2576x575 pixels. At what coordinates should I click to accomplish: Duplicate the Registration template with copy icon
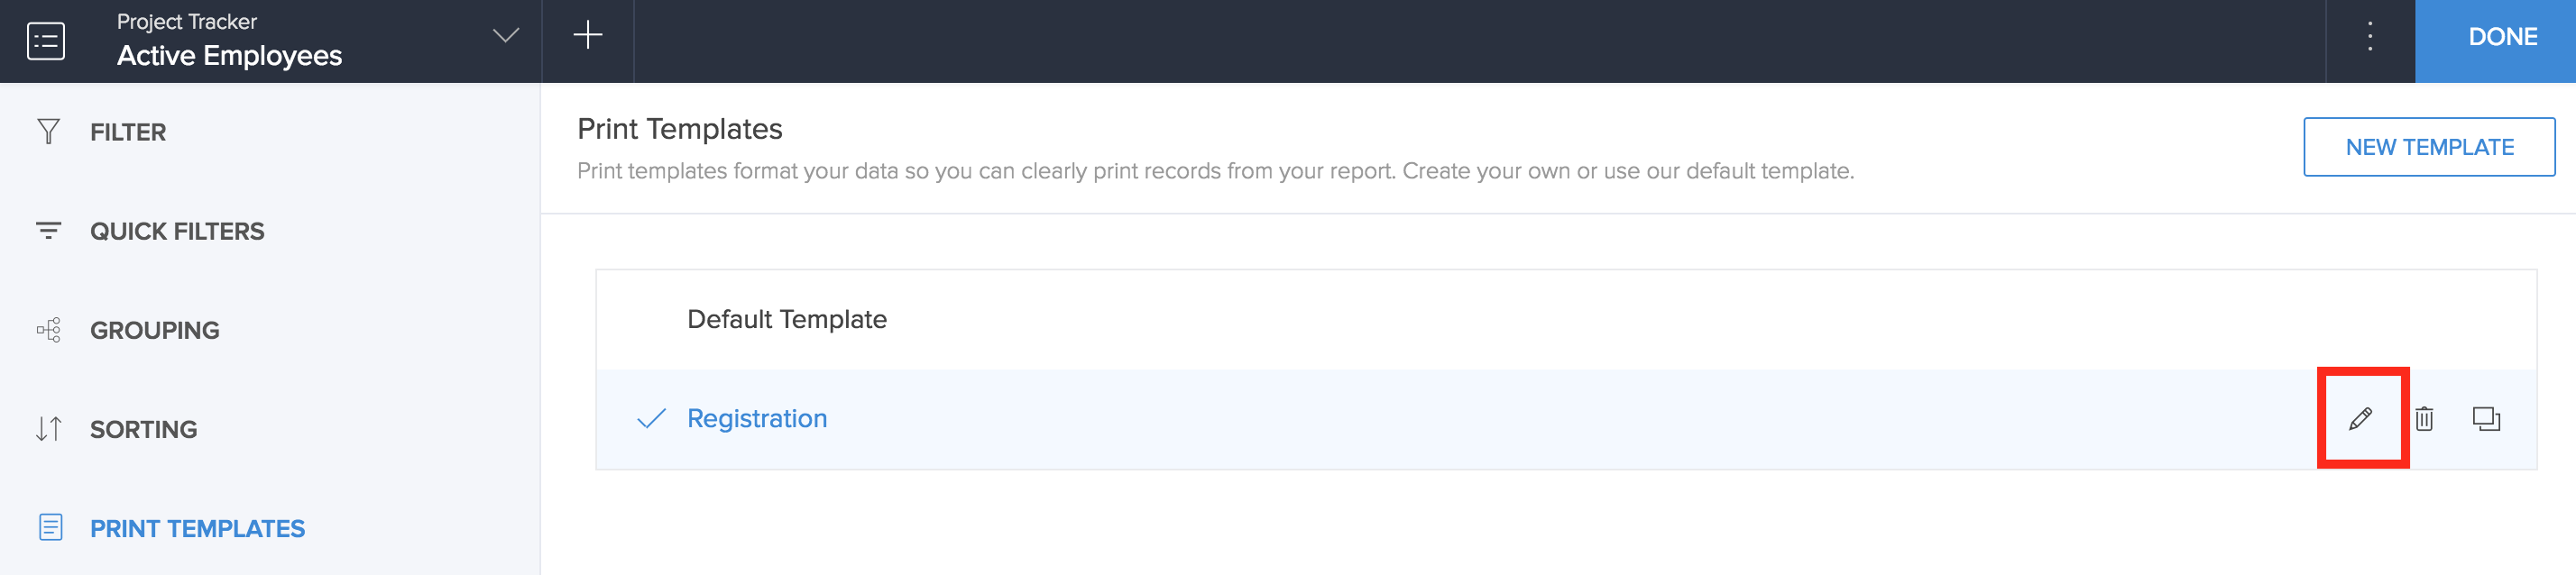[2486, 418]
